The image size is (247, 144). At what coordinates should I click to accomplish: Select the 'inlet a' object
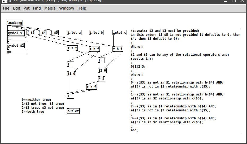(x=74, y=33)
